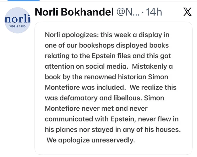197x157 pixels.
Task: Click the line "Montefiore never met and never"
Action: point(96,109)
